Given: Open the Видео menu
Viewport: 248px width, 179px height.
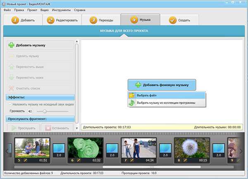Looking at the screenshot, I should tap(45, 10).
